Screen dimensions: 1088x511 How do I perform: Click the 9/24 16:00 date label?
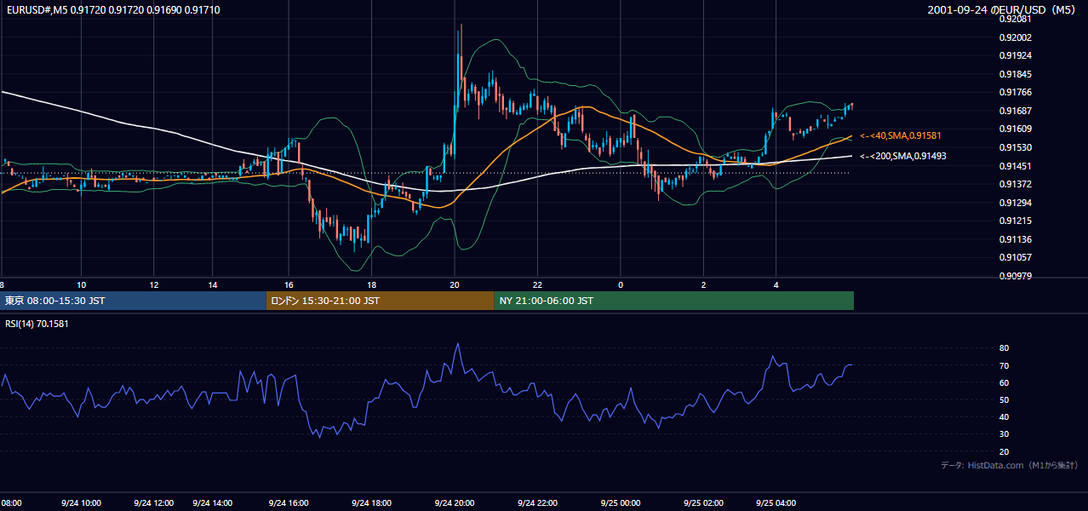[289, 503]
